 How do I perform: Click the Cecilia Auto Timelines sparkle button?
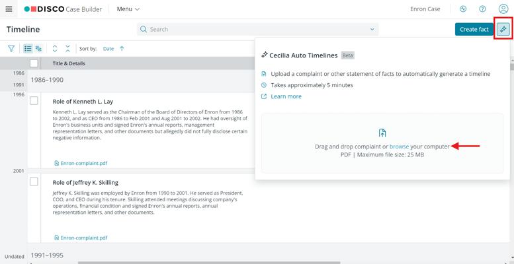coord(503,30)
